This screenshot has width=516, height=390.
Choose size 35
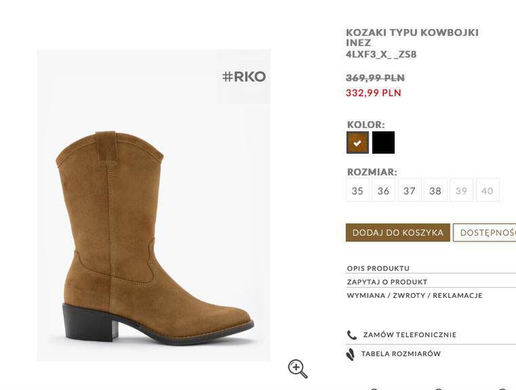(357, 190)
